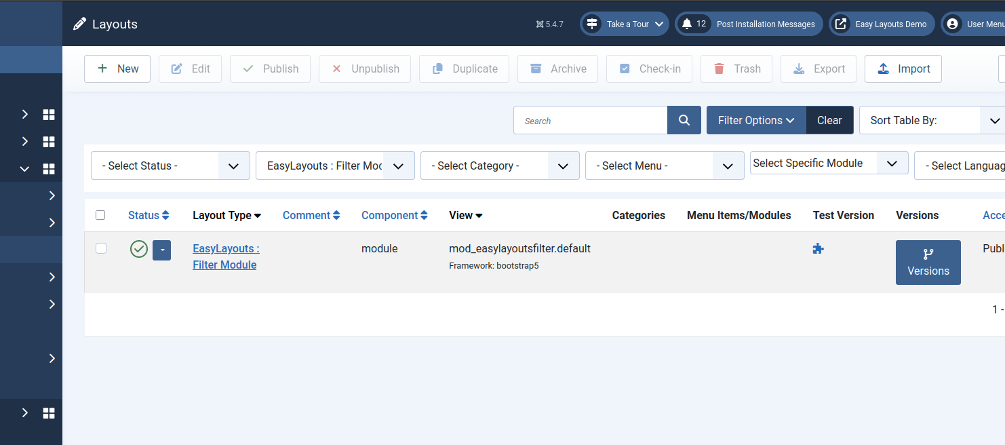Click the Framework: bootstrap5 text
Screen dimensions: 1005x445
coord(494,266)
